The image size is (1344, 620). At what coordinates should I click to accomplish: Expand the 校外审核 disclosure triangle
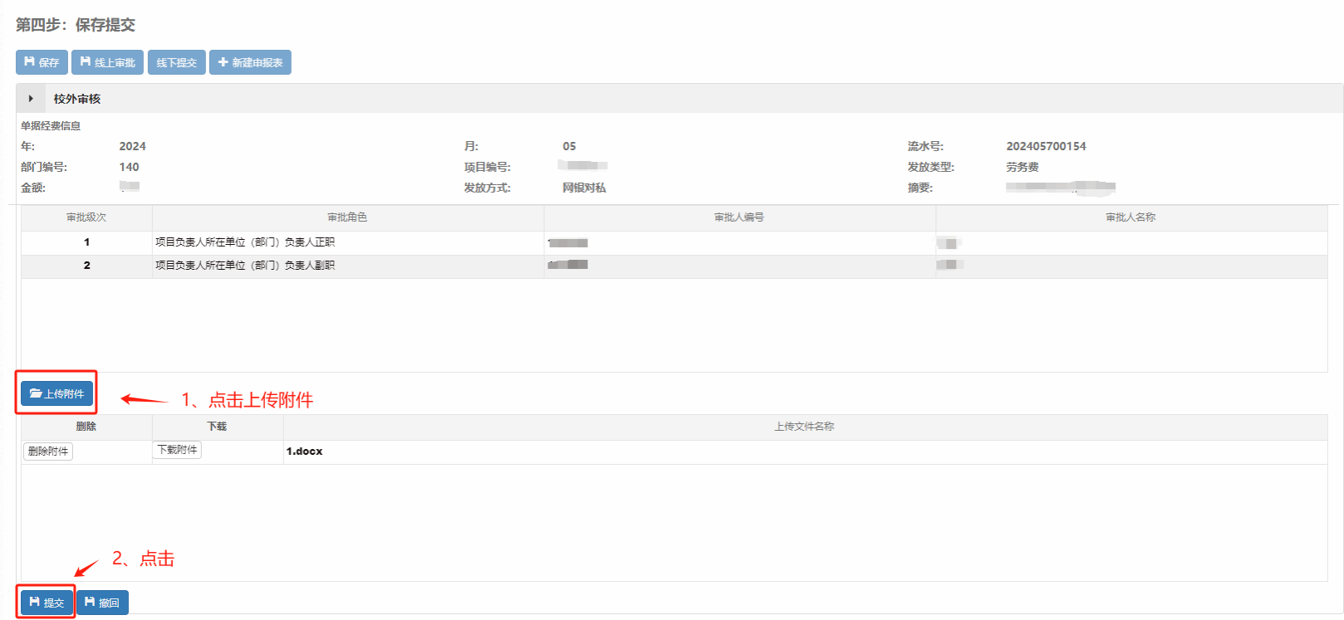[31, 99]
